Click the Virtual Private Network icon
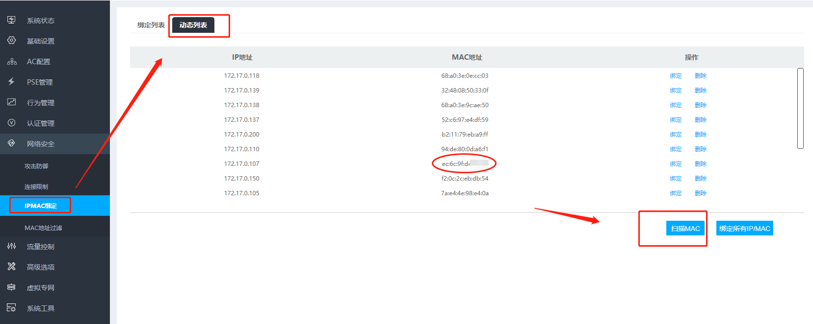The image size is (813, 324). click(11, 287)
